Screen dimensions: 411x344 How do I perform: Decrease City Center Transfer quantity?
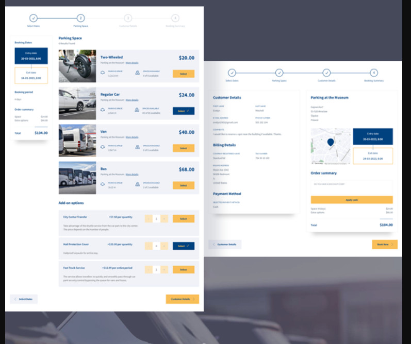click(149, 218)
